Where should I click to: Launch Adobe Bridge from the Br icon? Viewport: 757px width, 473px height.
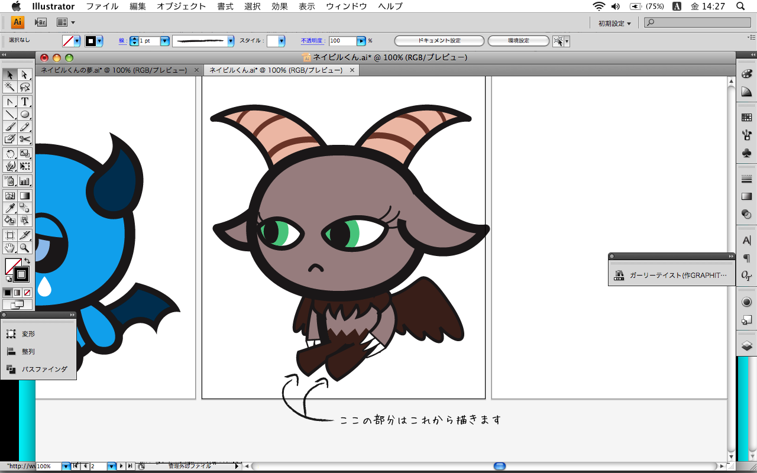[41, 22]
